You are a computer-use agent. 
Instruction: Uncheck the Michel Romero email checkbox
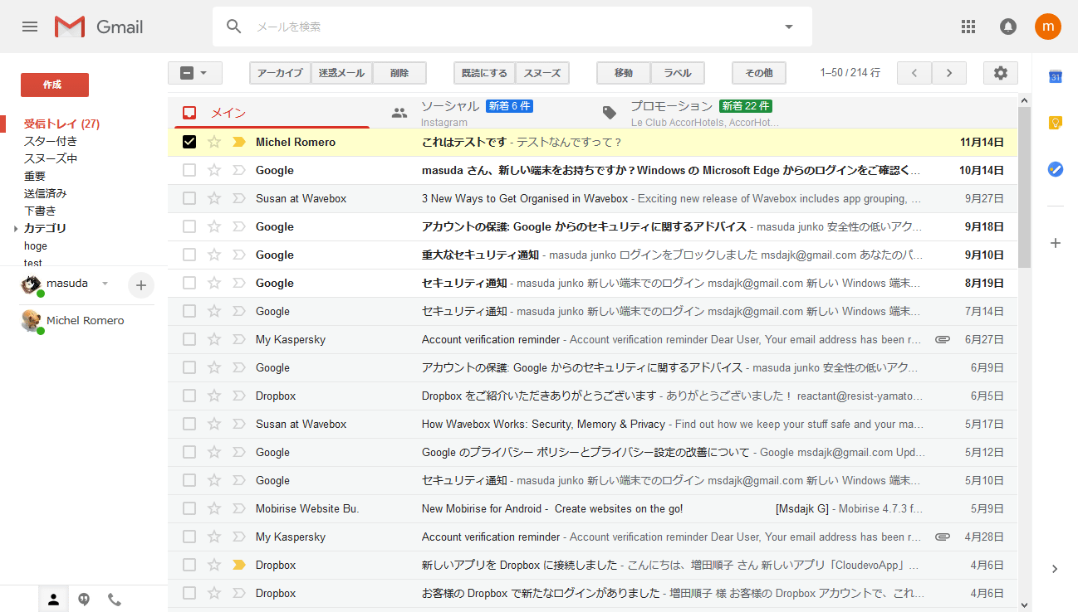point(189,142)
